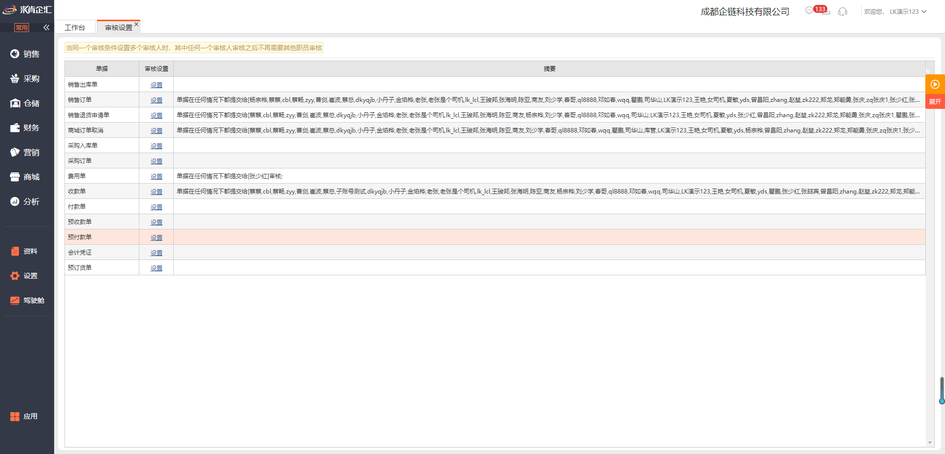This screenshot has width=945, height=454.
Task: Expand the orange 展开 side panel
Action: click(x=935, y=101)
